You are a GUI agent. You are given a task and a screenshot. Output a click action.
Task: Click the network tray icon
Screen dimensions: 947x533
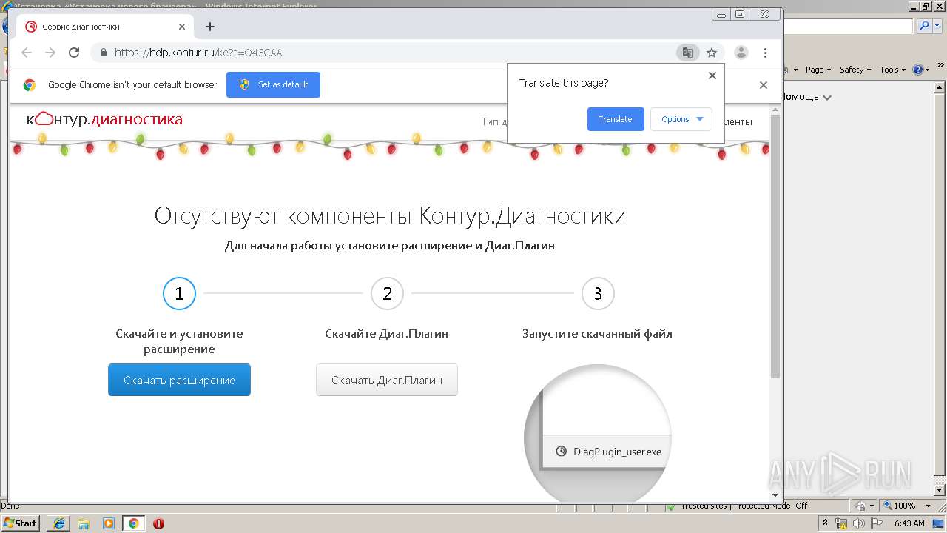(841, 523)
